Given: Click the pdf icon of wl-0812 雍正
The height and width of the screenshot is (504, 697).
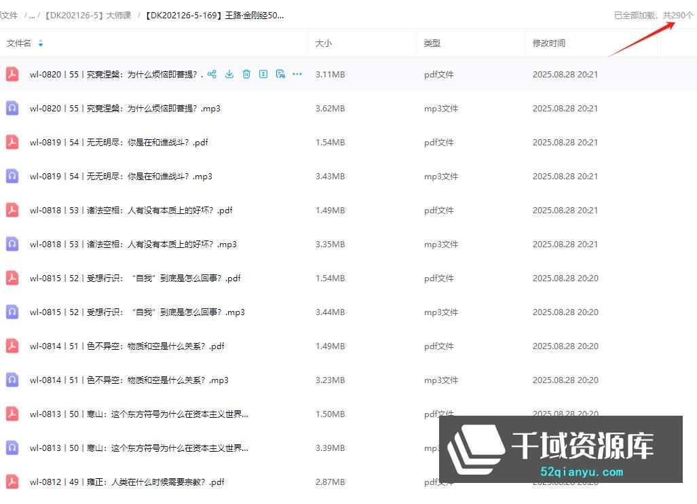Looking at the screenshot, I should [12, 482].
